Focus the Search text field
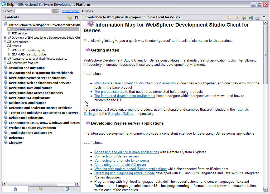 pyautogui.click(x=33, y=11)
